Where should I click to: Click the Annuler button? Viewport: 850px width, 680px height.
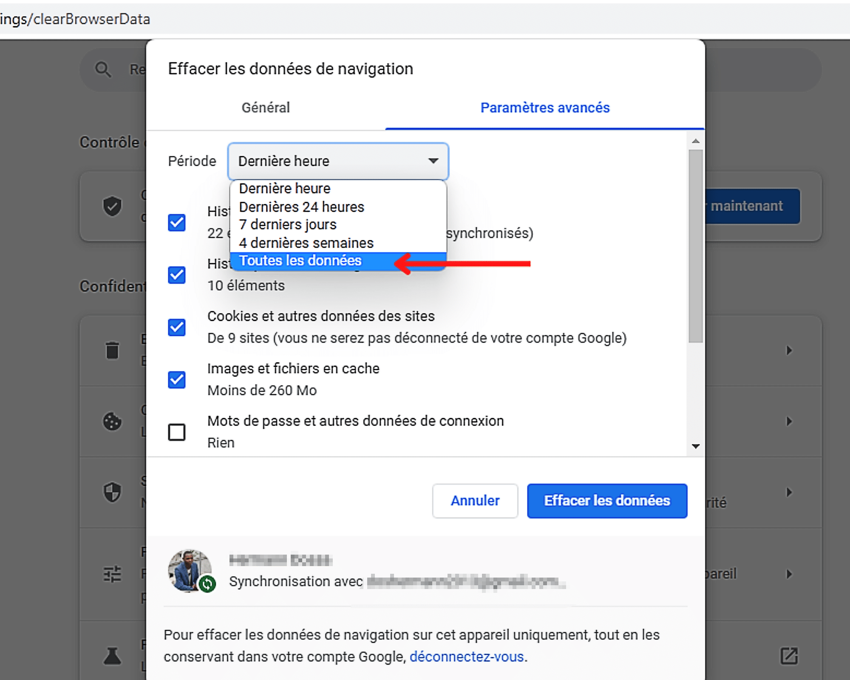(475, 501)
